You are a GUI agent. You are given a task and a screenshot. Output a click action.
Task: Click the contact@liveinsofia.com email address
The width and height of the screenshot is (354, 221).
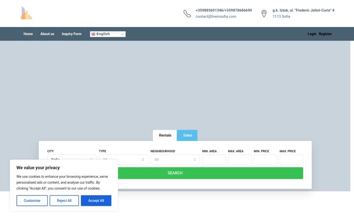point(216,17)
